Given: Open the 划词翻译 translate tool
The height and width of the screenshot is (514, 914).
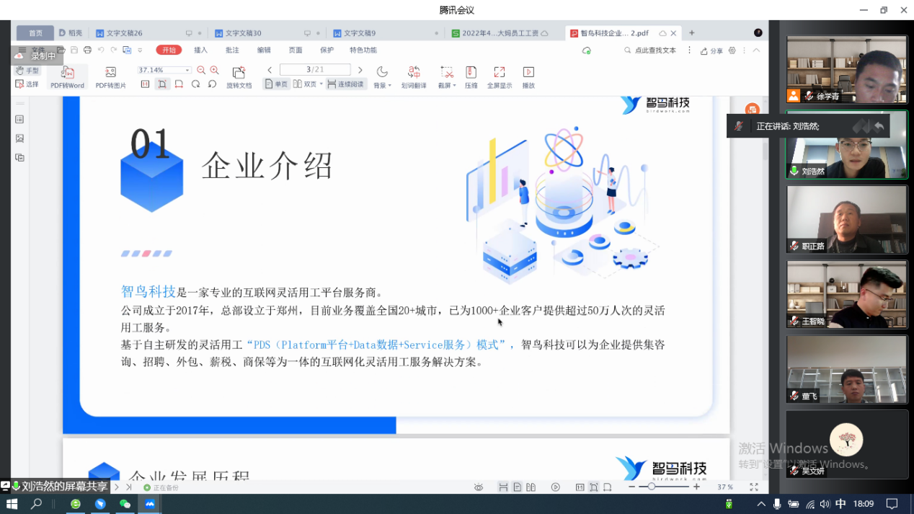Looking at the screenshot, I should (414, 77).
